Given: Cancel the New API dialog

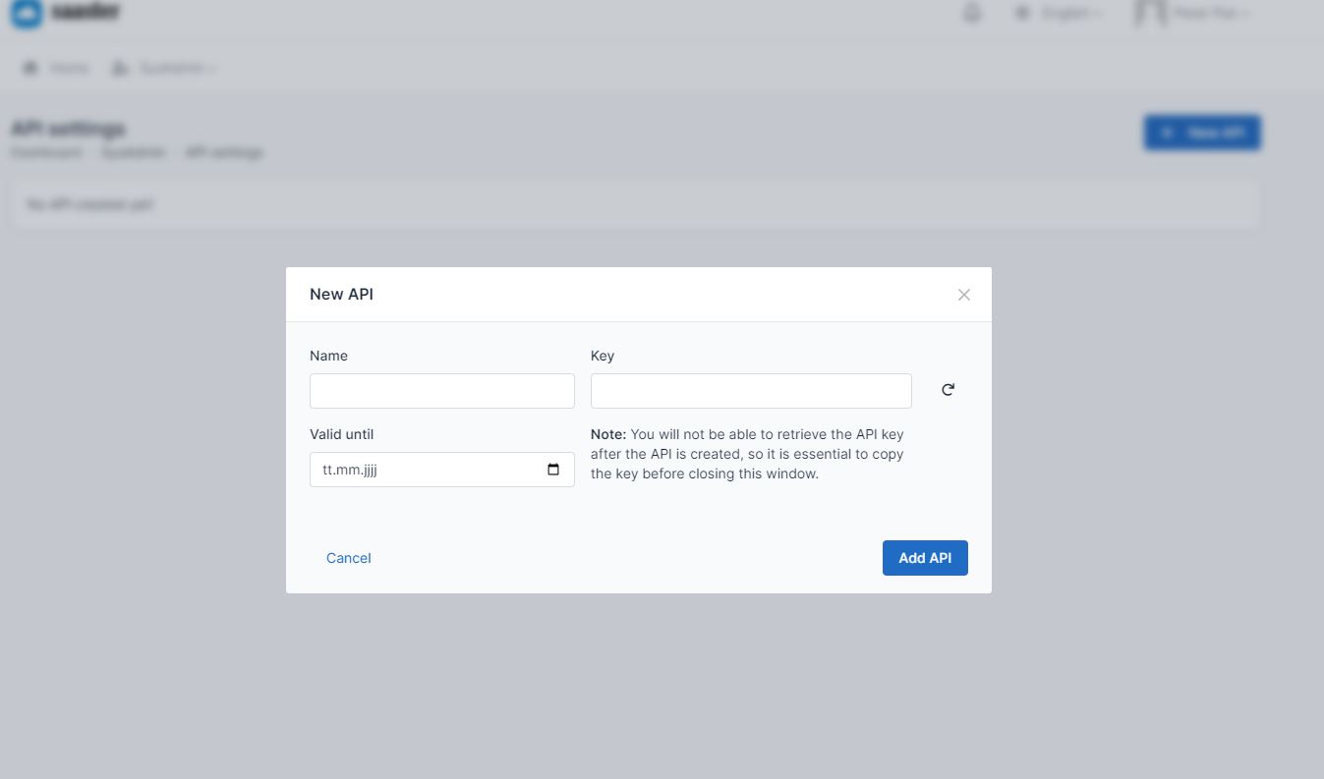Looking at the screenshot, I should 348,558.
